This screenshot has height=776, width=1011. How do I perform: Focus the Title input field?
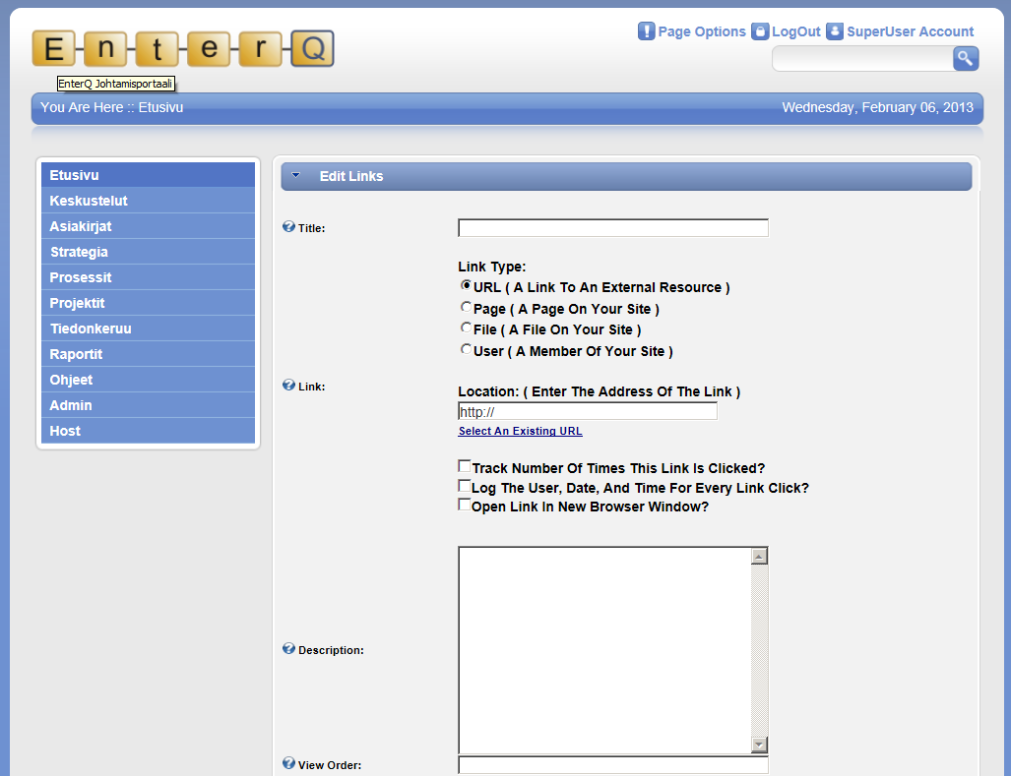[613, 228]
